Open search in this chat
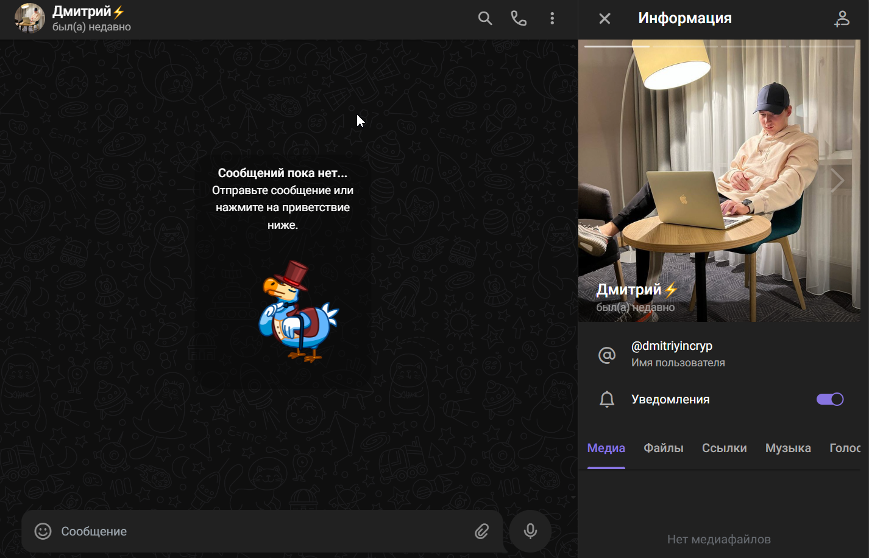The width and height of the screenshot is (869, 558). pyautogui.click(x=485, y=18)
